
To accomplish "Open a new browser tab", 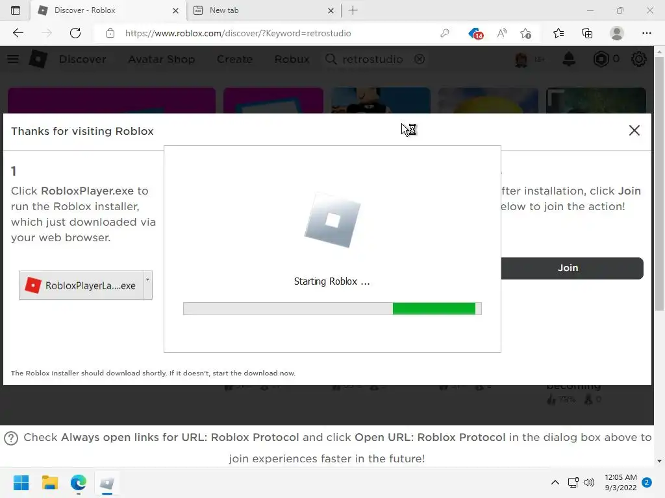I will pyautogui.click(x=353, y=10).
